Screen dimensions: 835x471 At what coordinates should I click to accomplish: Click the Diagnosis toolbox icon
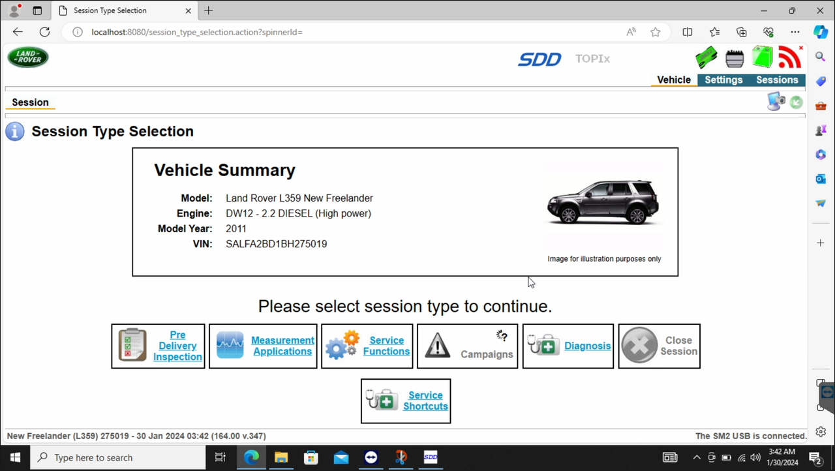coord(543,345)
